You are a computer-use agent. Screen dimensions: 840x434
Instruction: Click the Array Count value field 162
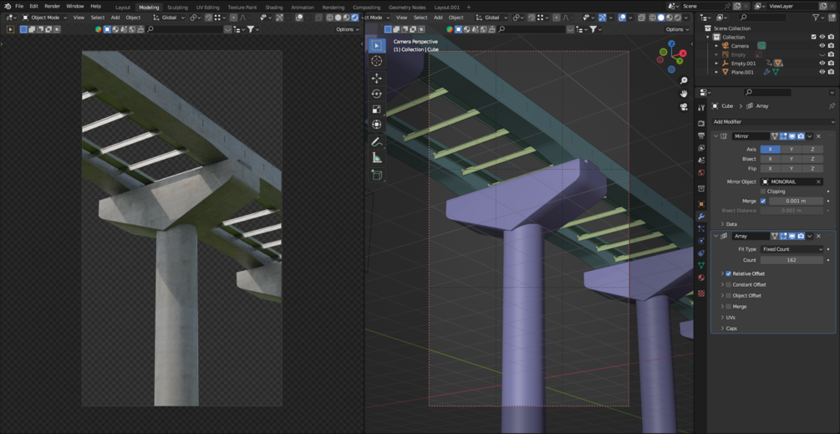point(792,260)
